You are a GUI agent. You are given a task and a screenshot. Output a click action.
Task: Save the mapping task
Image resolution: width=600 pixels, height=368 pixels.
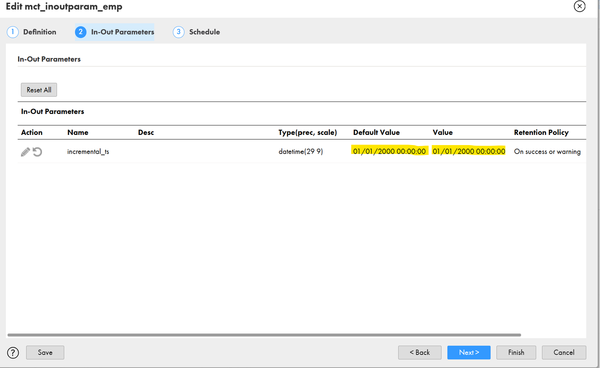pyautogui.click(x=45, y=353)
